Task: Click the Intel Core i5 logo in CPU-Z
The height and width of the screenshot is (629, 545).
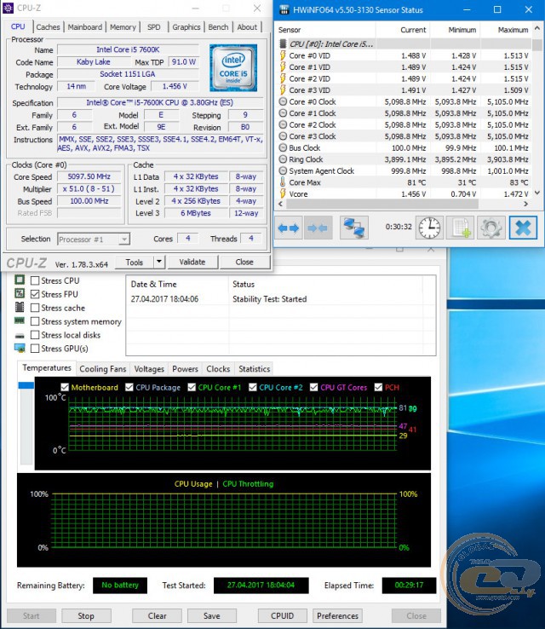Action: point(233,68)
